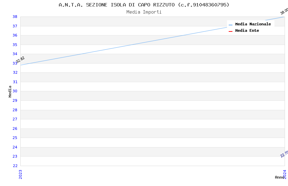The height and width of the screenshot is (186, 288).
Task: Click the 22.70 data label
Action: 284,154
